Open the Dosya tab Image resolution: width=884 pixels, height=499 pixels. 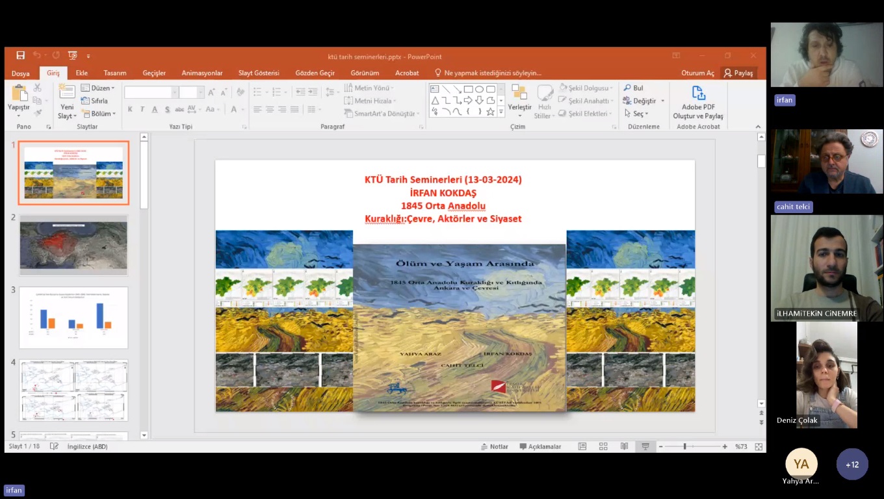[x=20, y=73]
